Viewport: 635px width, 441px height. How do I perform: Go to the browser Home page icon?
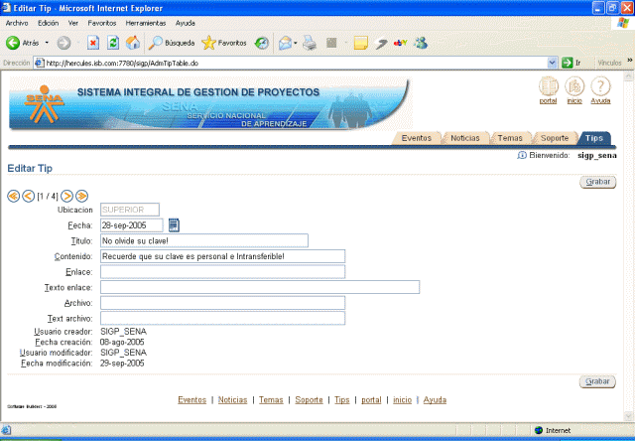pos(132,43)
